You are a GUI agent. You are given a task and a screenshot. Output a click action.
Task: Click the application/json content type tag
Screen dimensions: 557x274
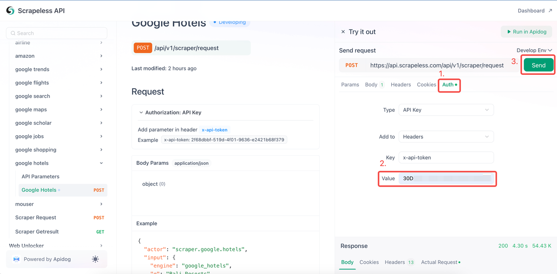pyautogui.click(x=191, y=163)
